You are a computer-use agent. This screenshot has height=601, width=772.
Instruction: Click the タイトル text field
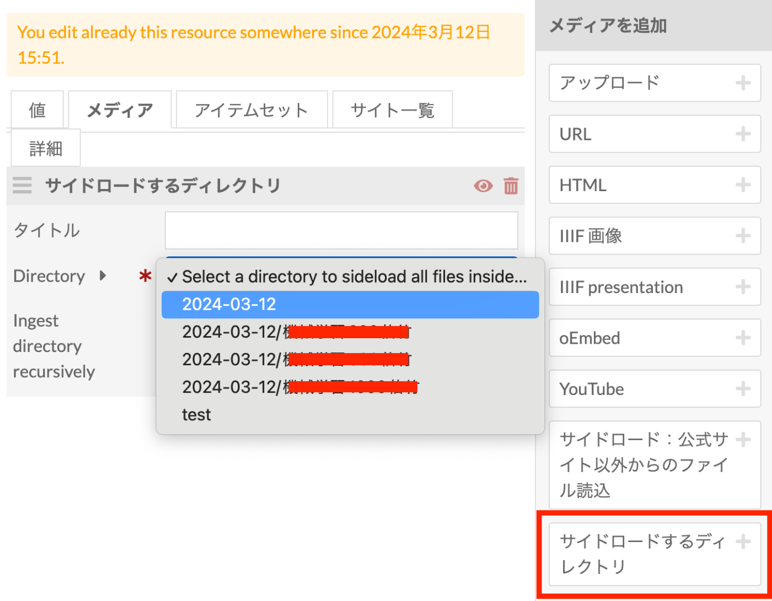point(341,230)
